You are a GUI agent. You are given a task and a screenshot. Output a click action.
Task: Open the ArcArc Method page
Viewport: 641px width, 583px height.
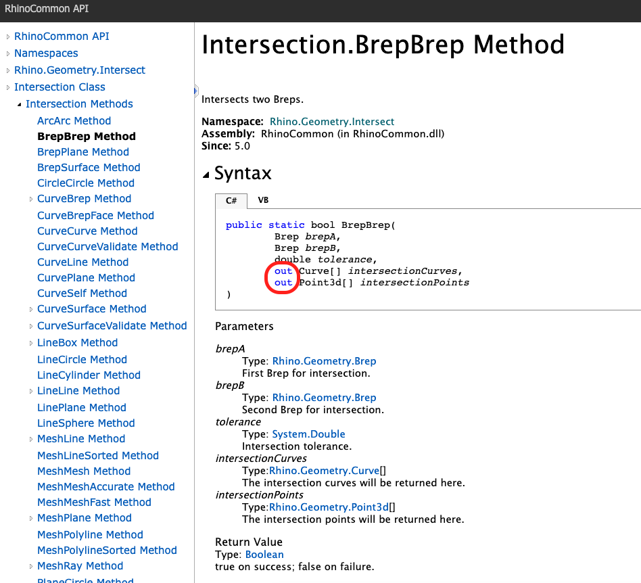(74, 121)
